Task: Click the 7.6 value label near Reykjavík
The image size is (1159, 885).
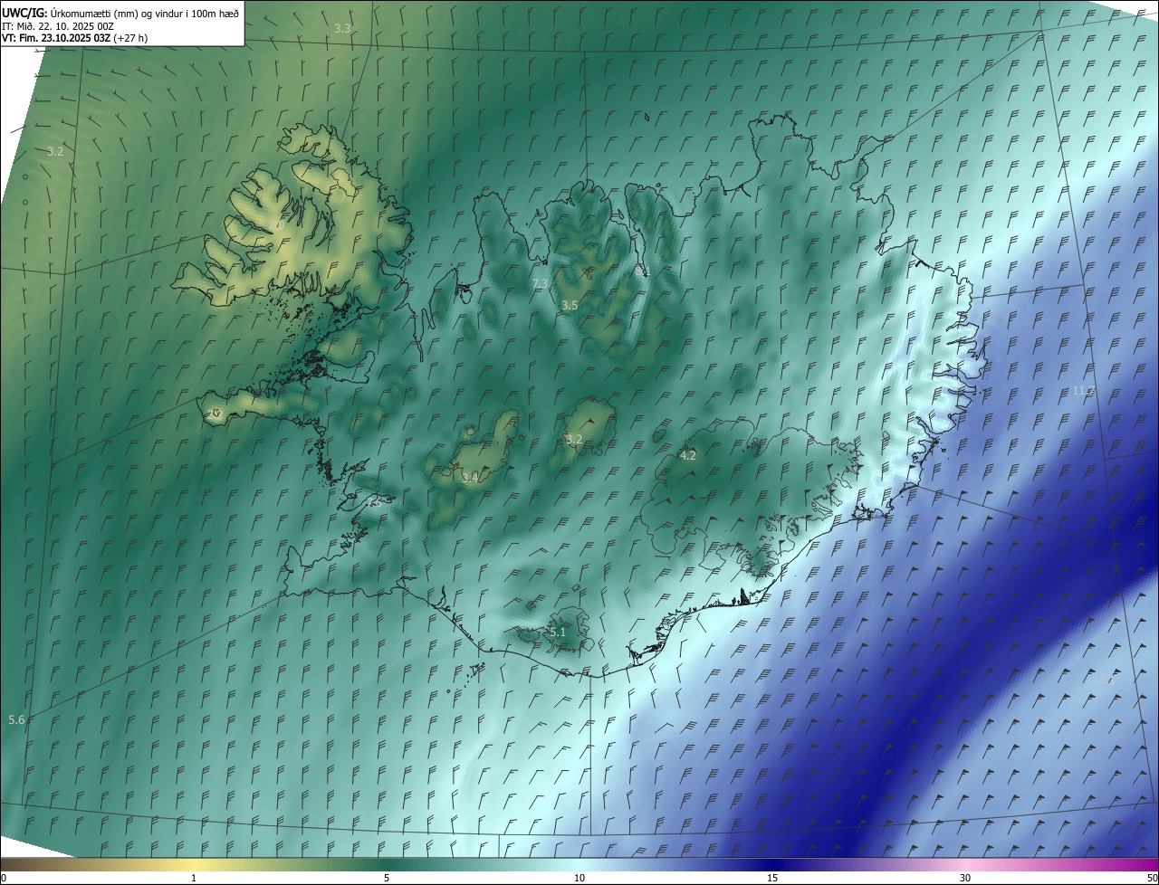Action: click(374, 502)
